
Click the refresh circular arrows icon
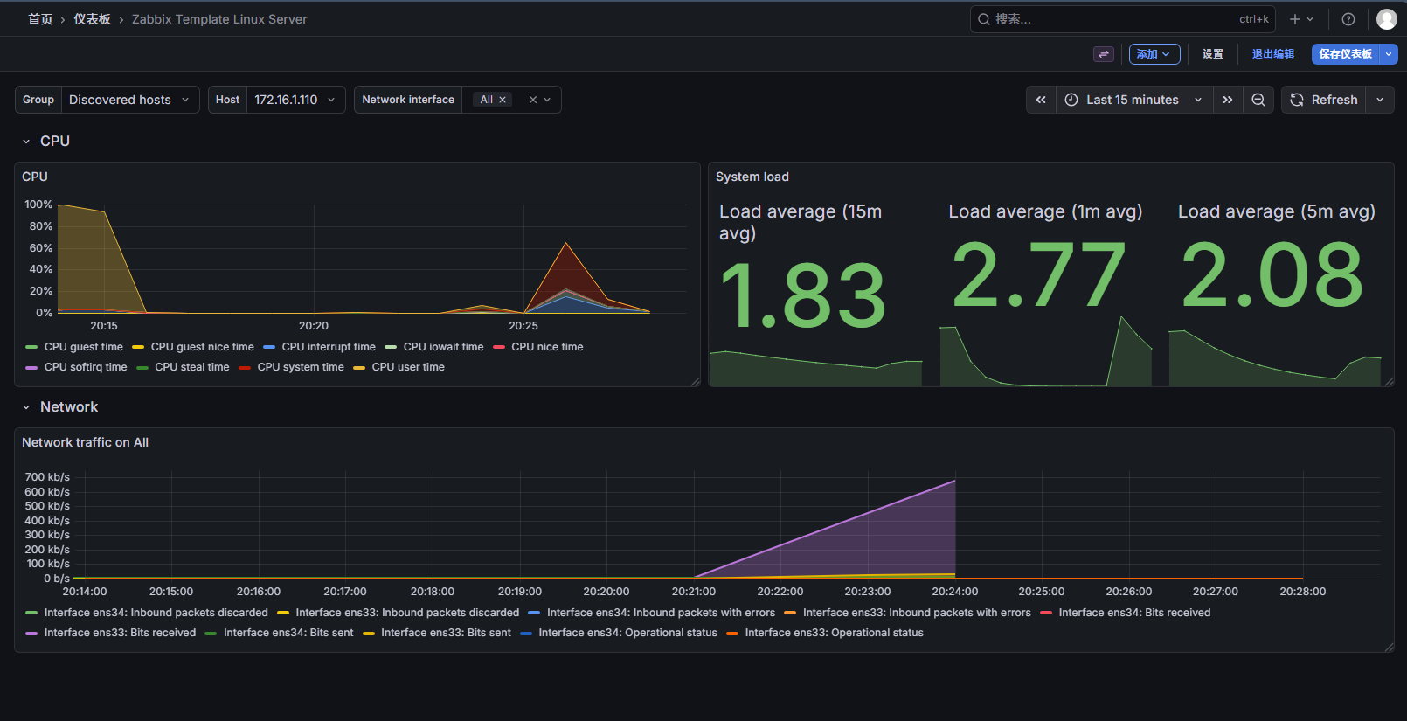(x=1297, y=100)
